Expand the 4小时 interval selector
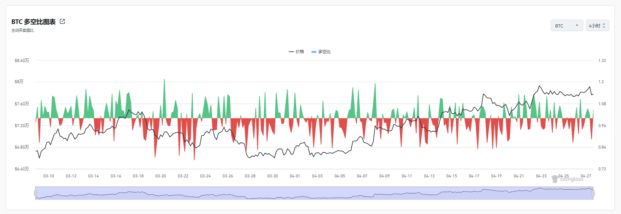This screenshot has width=621, height=214. (x=597, y=25)
